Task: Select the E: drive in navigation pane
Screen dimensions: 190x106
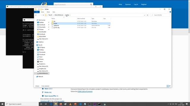Action: click(x=42, y=69)
